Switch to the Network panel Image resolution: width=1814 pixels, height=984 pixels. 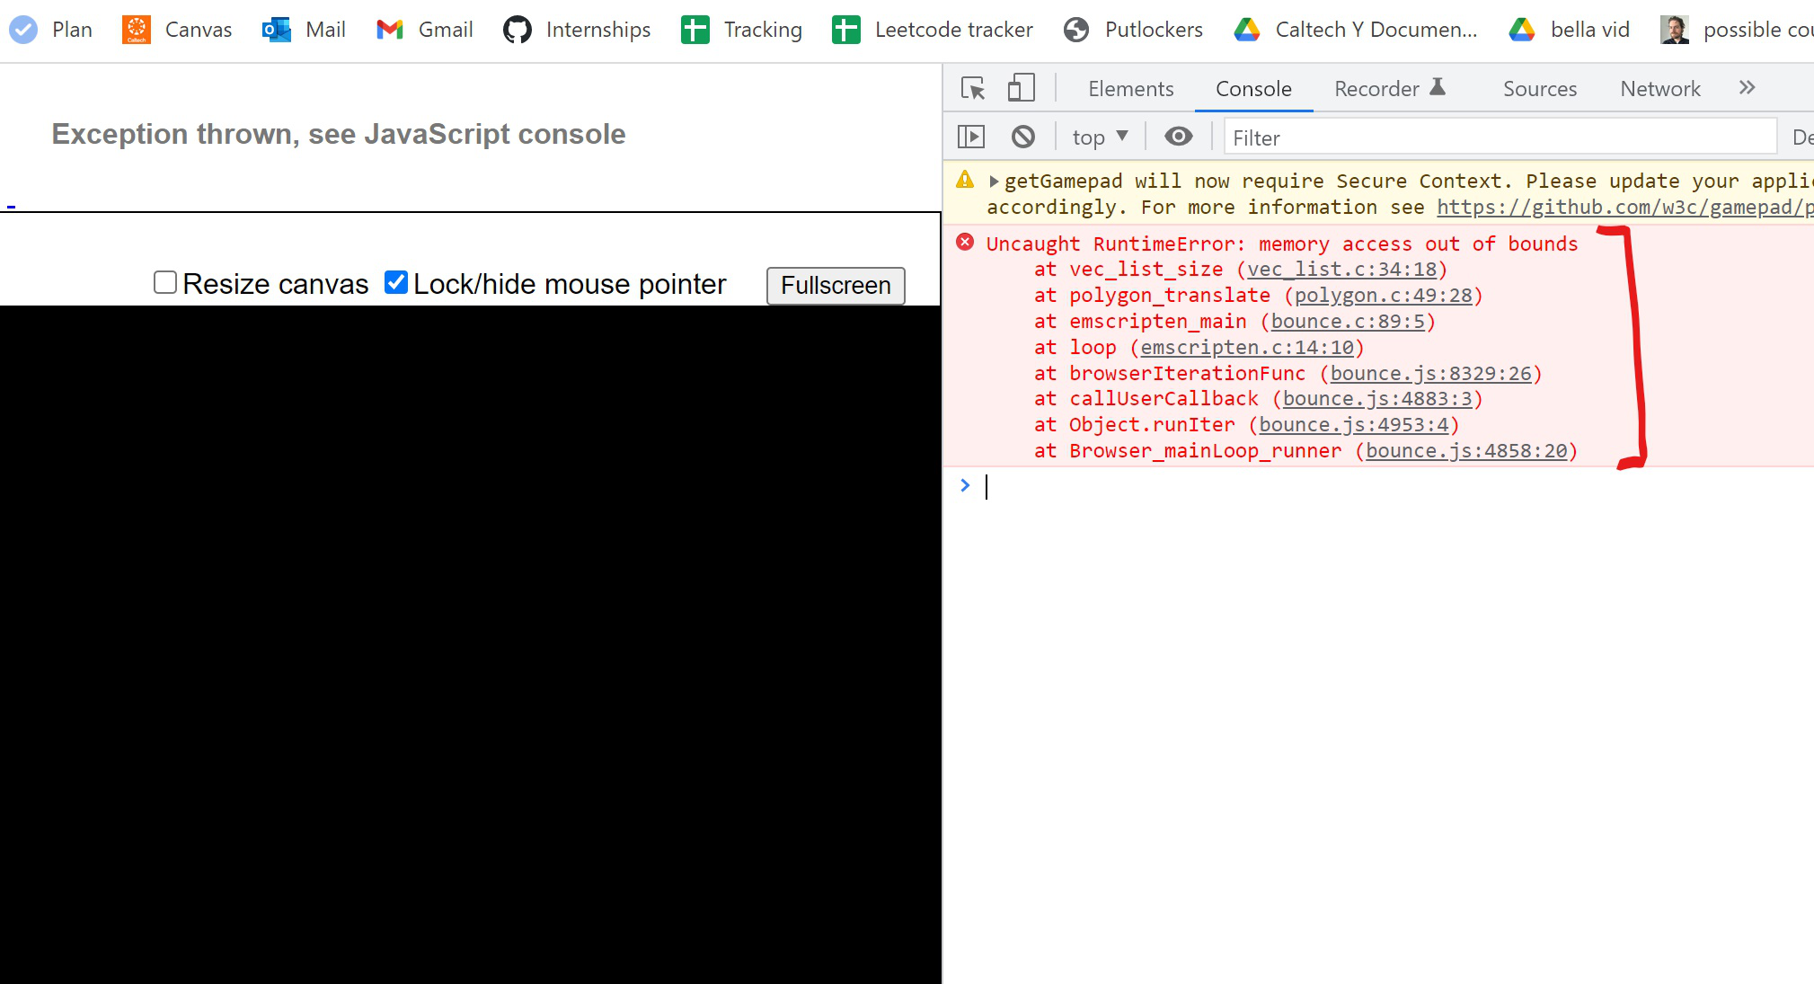[x=1659, y=88]
